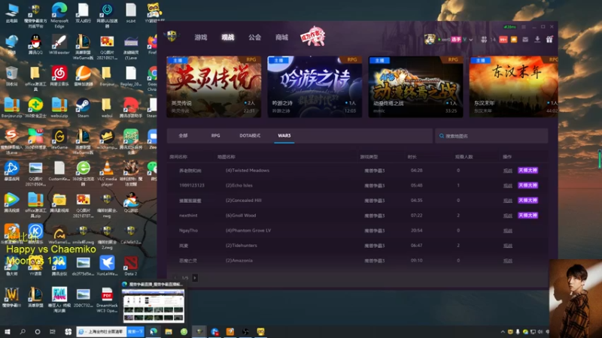602x338 pixels.
Task: Open the Recycle Bin desktop icon
Action: pyautogui.click(x=11, y=76)
